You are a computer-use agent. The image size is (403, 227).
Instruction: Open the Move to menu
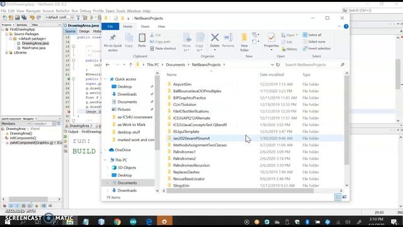pos(186,42)
